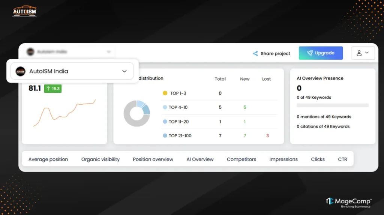Click the rocket icon on Upgrade button
This screenshot has width=384, height=215.
(310, 53)
